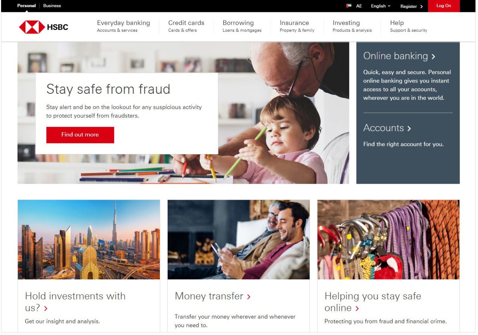Open the Help support & security menu

point(409,26)
